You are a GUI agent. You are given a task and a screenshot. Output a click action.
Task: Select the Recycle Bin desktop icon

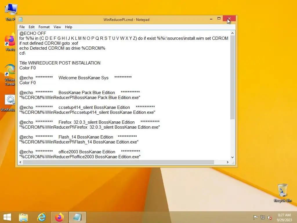282,193
